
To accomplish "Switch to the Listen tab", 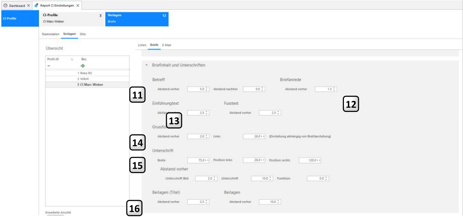I will pyautogui.click(x=142, y=45).
